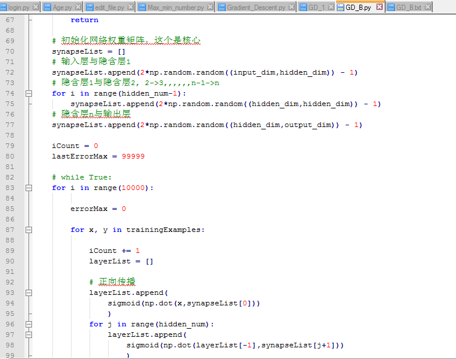Click line 72 synapseList.append statement
456x359 pixels.
pos(205,72)
